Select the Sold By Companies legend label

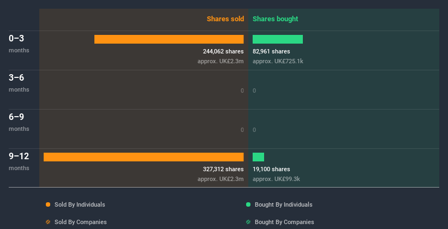click(81, 222)
